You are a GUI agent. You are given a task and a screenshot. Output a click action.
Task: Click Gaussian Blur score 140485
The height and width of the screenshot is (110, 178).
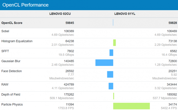(69, 61)
